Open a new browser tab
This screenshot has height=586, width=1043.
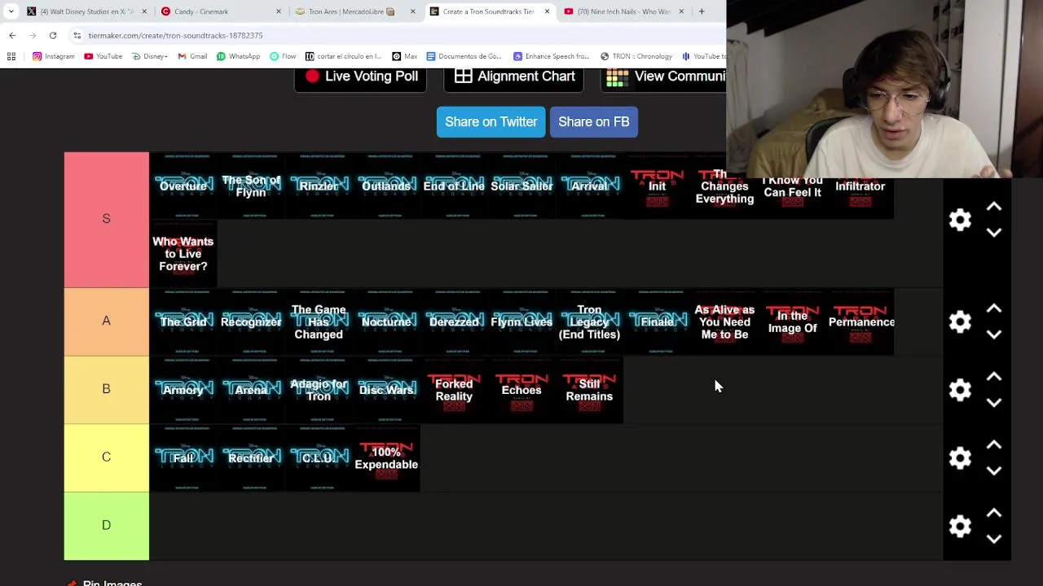pyautogui.click(x=702, y=11)
